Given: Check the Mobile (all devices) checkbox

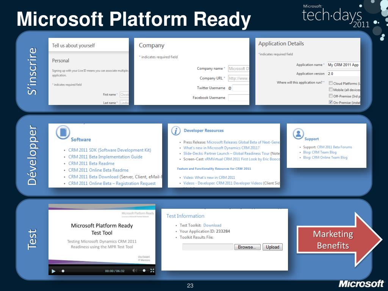Looking at the screenshot, I should click(330, 89).
